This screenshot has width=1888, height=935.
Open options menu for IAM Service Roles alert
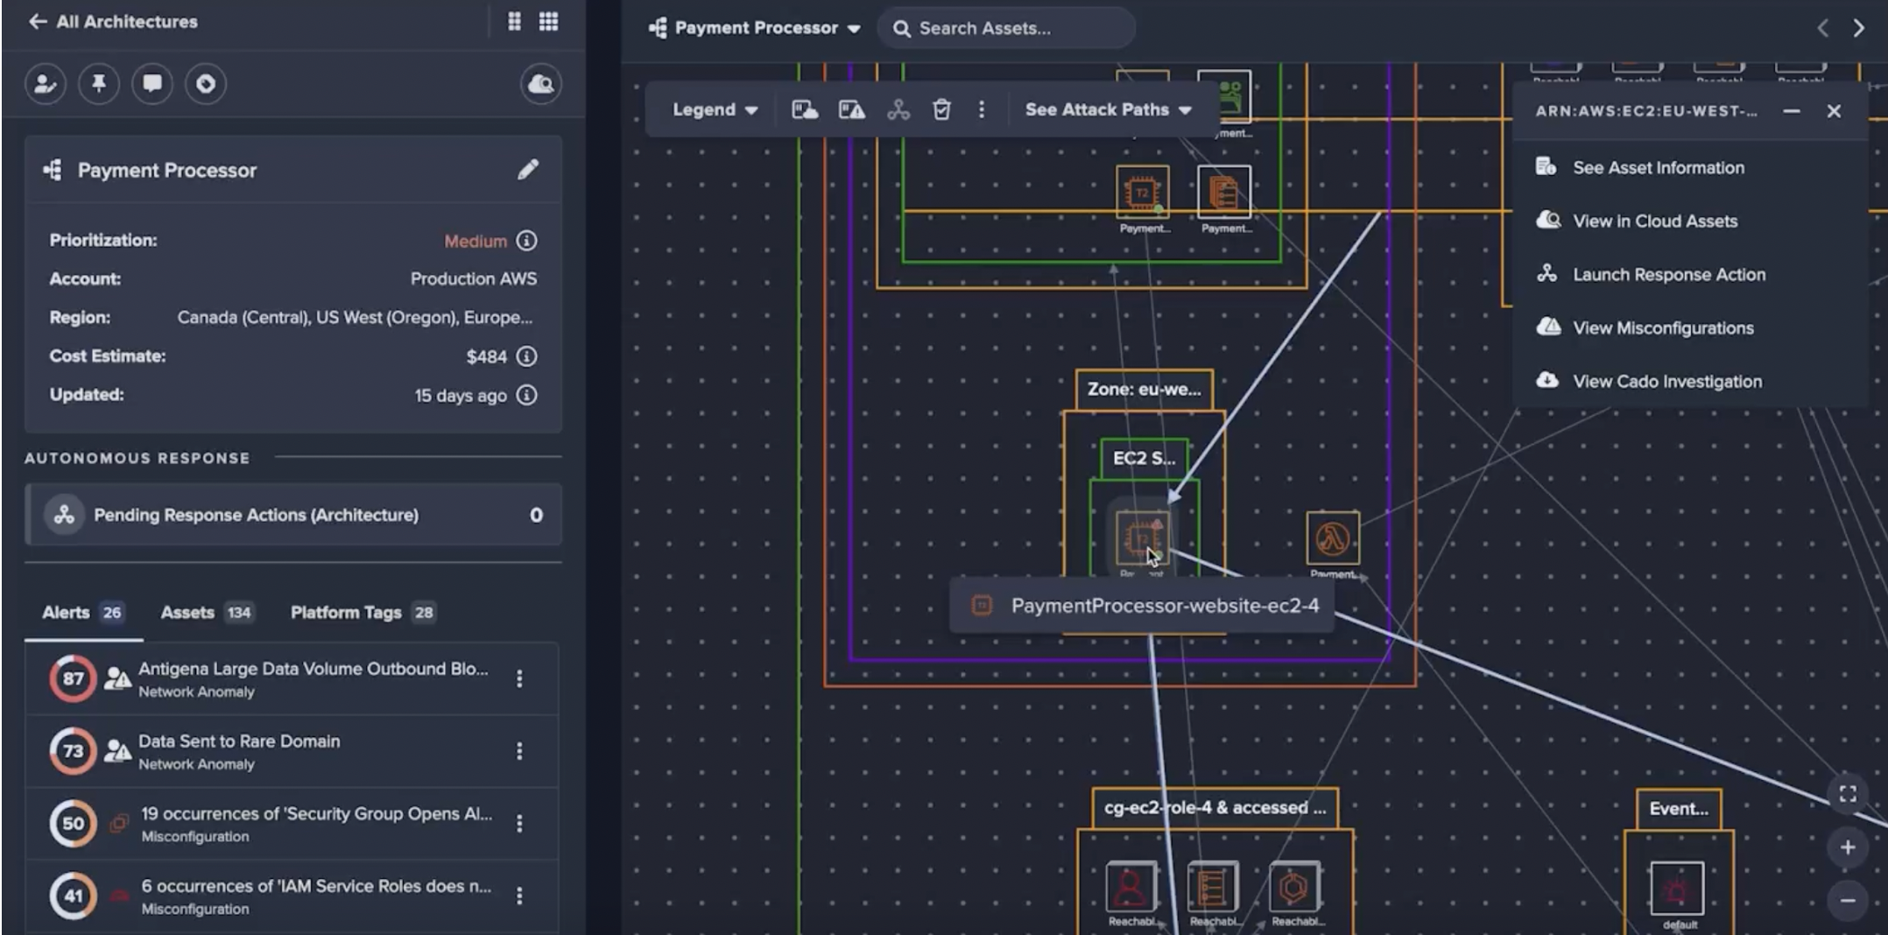(519, 896)
